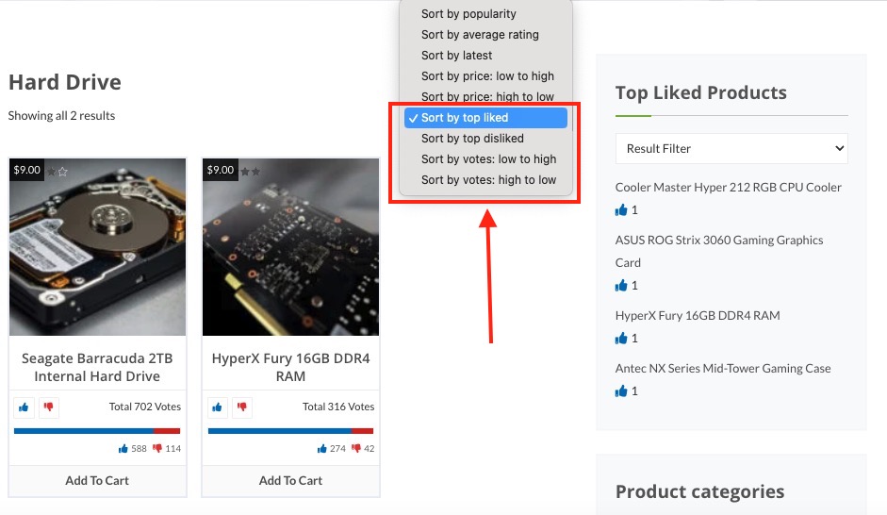
Task: Open the Result Filter dropdown
Action: (x=731, y=149)
